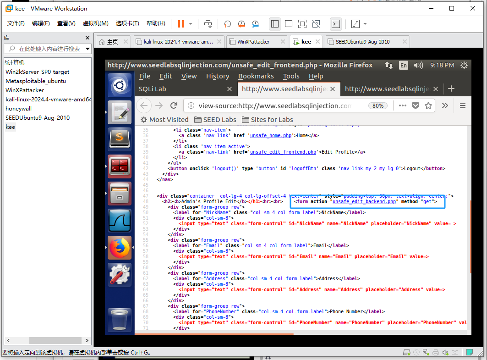The height and width of the screenshot is (360, 487).
Task: Open the power options dropdown next to pause
Action: (191, 24)
